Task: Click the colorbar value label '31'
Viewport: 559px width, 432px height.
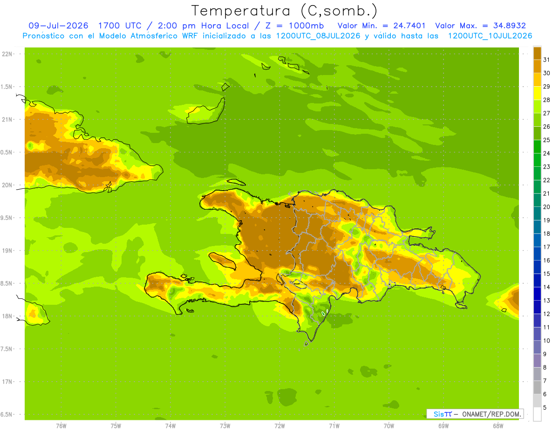Action: pos(547,60)
